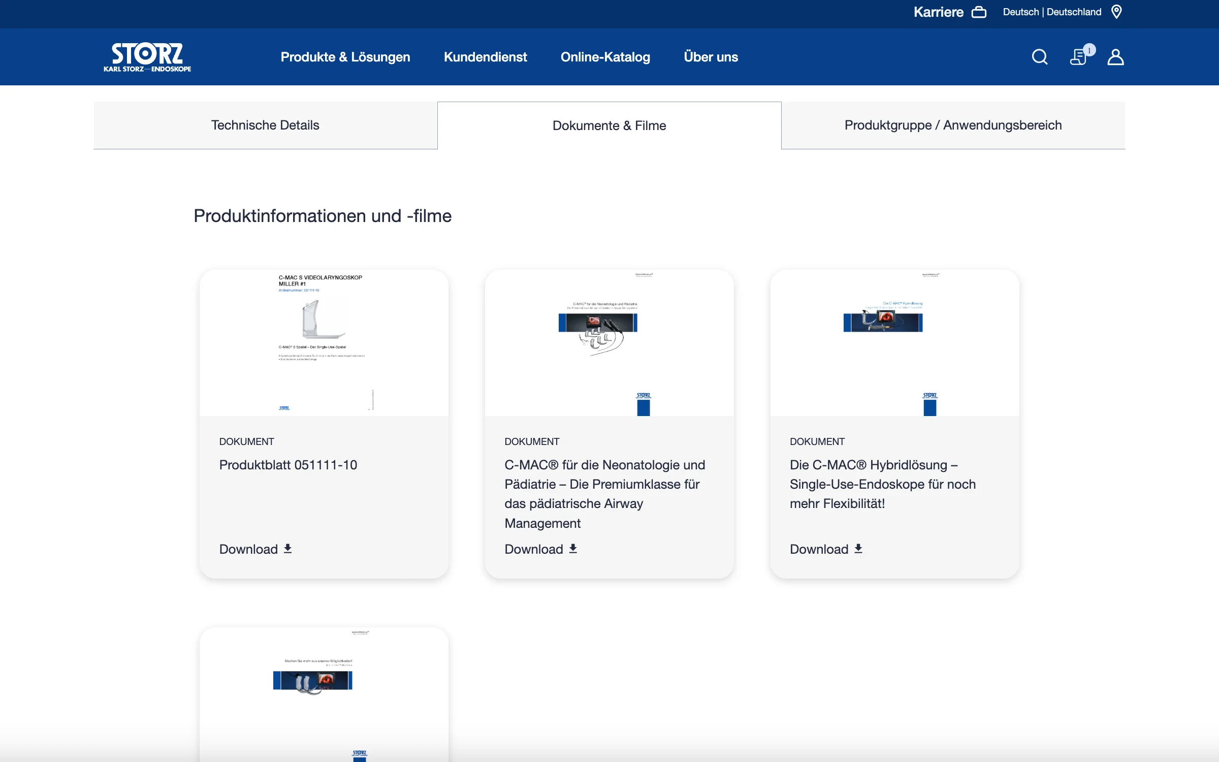Open the inquiry list icon with badge
Image resolution: width=1219 pixels, height=762 pixels.
(x=1081, y=55)
